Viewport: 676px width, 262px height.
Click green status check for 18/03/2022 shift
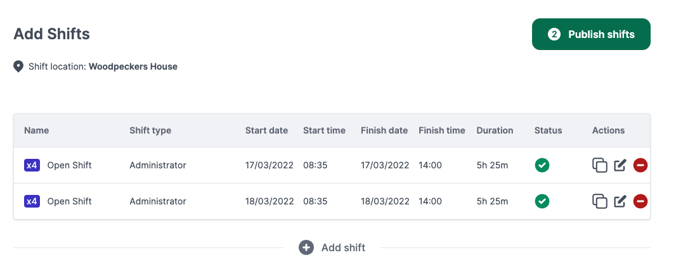[542, 201]
